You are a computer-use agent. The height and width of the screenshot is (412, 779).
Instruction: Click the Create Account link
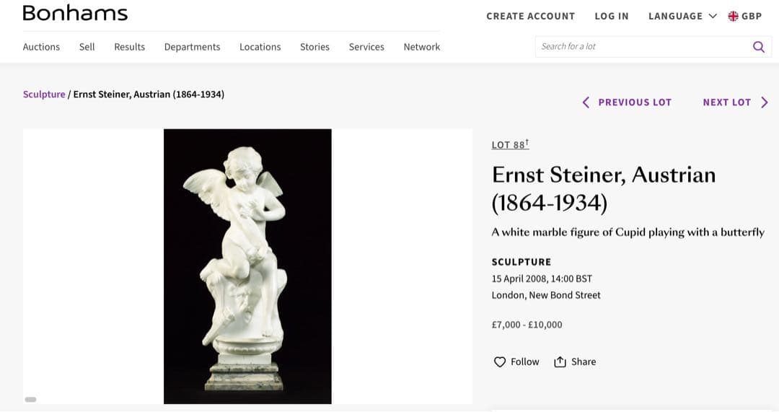tap(530, 16)
